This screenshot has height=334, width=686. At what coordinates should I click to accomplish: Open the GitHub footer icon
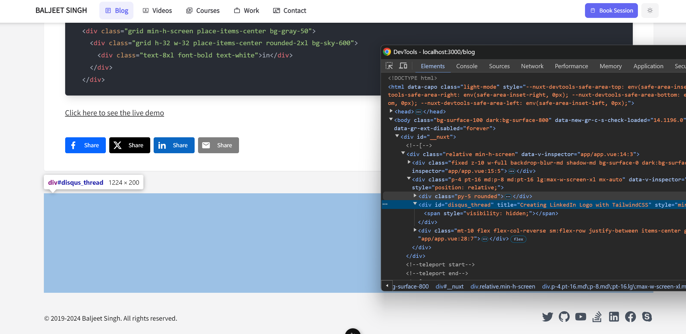[564, 317]
